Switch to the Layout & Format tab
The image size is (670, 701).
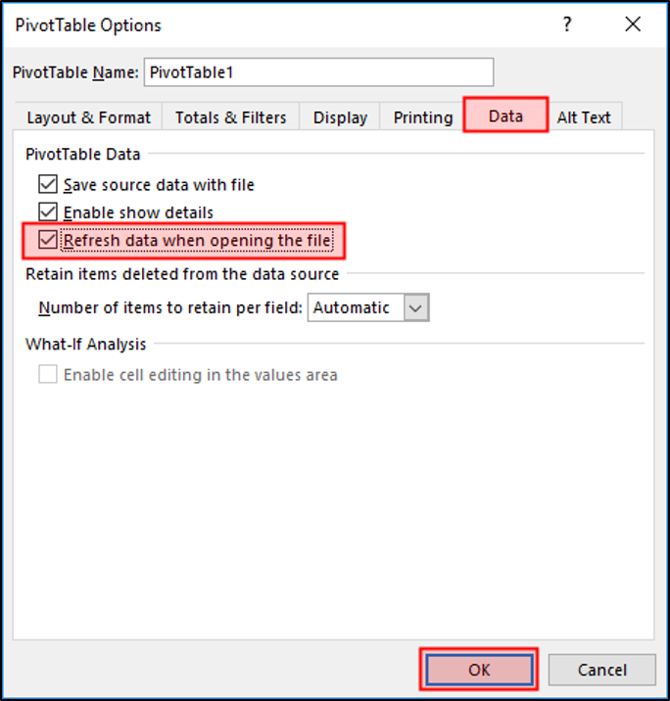click(x=88, y=117)
